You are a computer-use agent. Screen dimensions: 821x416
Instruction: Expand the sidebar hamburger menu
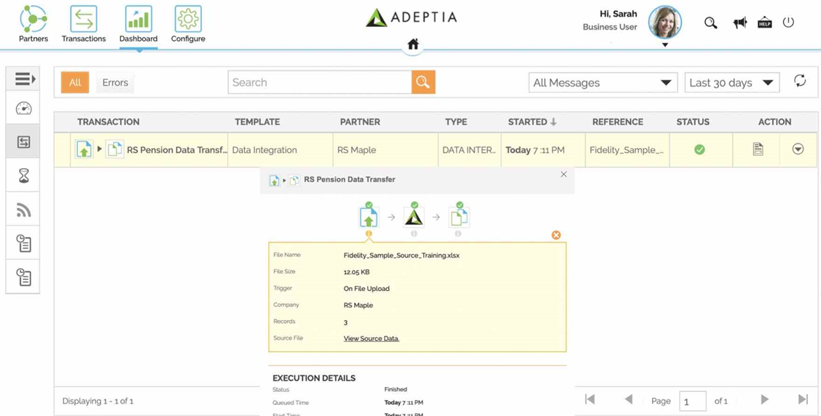pos(23,79)
